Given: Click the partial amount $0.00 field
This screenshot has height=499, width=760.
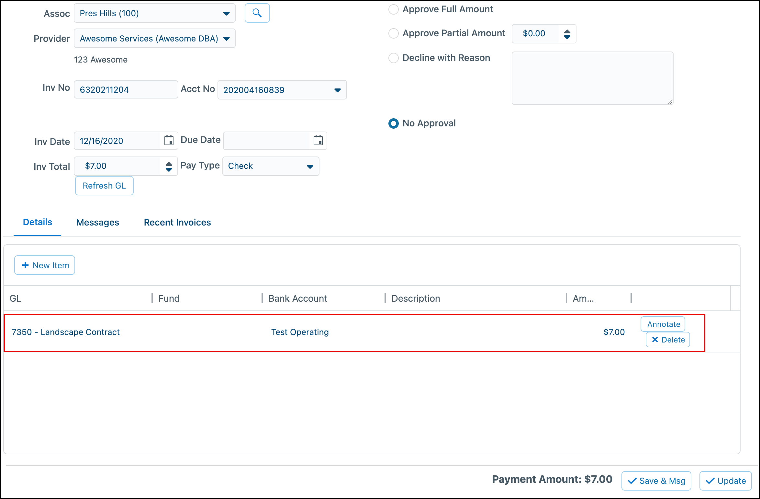Looking at the screenshot, I should click(535, 34).
